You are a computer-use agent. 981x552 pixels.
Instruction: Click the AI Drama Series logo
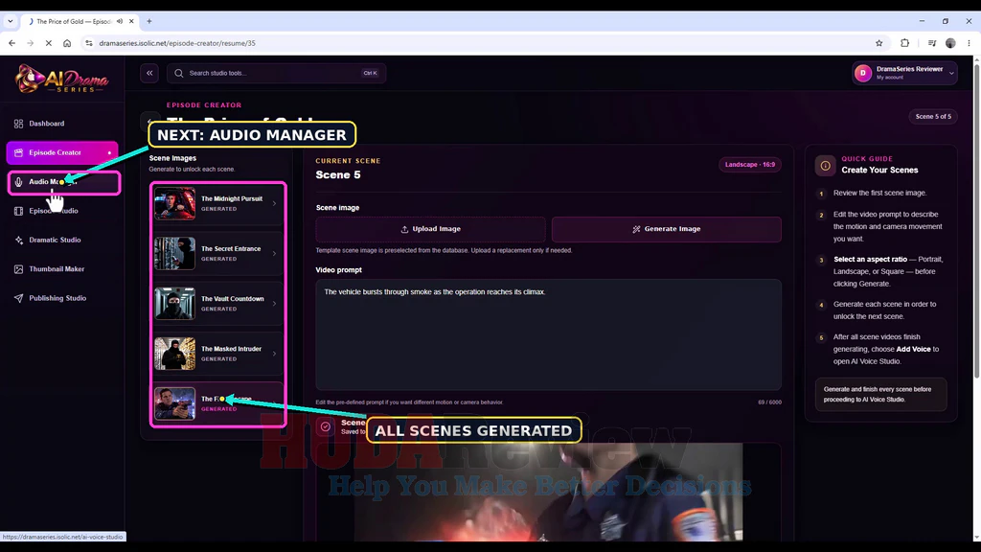coord(61,80)
